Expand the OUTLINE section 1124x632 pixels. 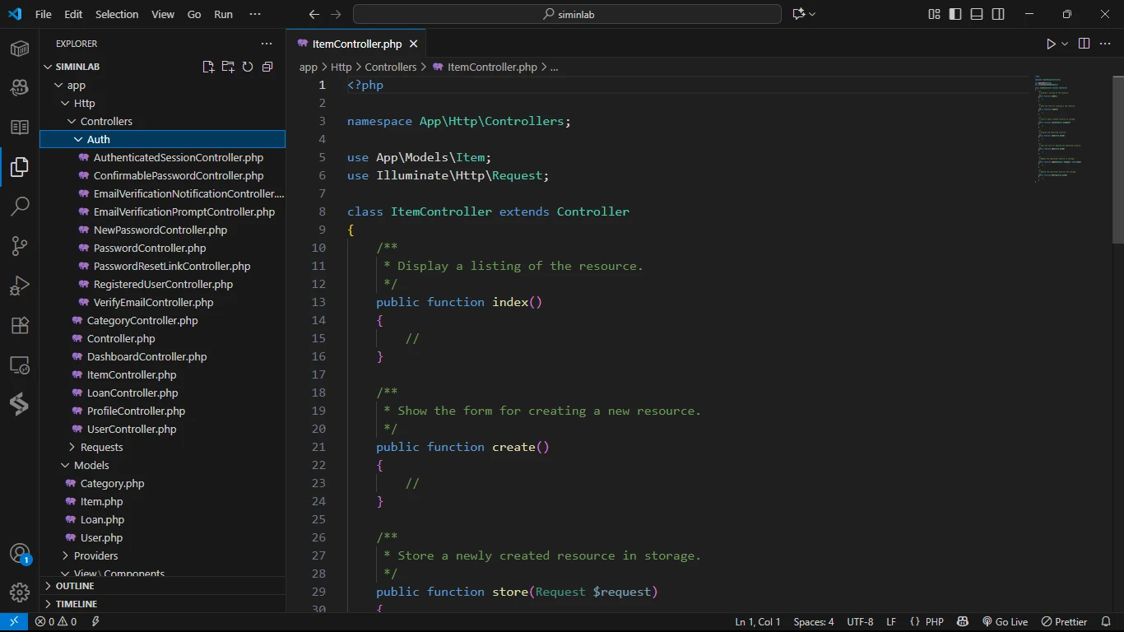pyautogui.click(x=75, y=586)
